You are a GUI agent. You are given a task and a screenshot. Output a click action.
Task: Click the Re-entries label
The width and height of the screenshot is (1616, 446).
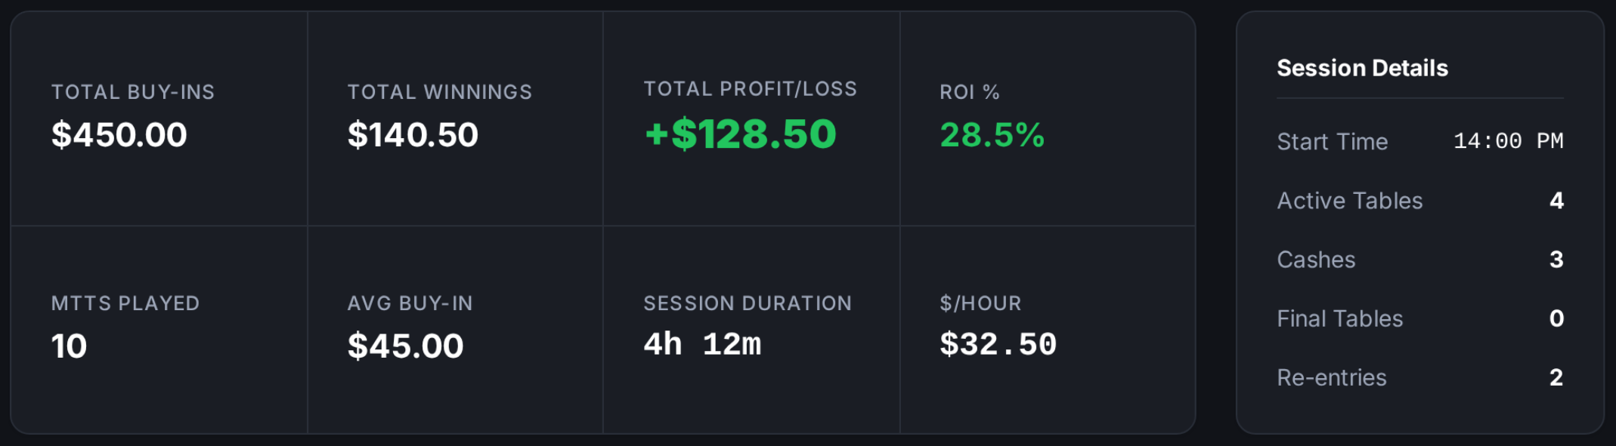1331,377
